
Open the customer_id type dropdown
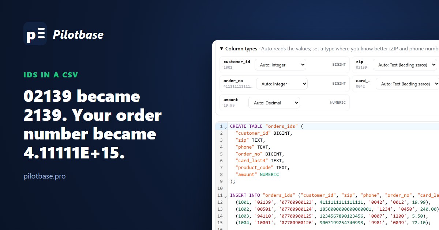pos(280,65)
